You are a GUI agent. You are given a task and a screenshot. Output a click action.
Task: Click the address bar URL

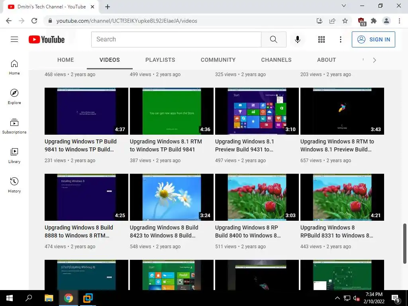point(127,21)
